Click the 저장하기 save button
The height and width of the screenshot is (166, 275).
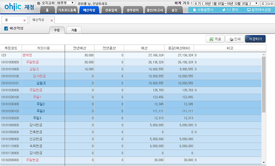[x=255, y=39]
